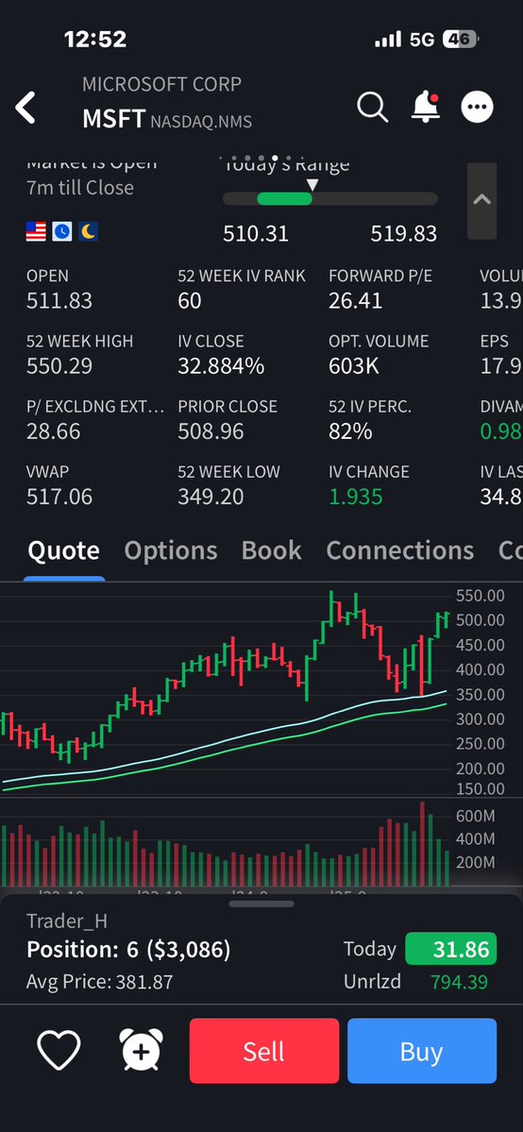
Task: Tap 52 WEEK HIGH value 550.29
Action: [x=59, y=366]
